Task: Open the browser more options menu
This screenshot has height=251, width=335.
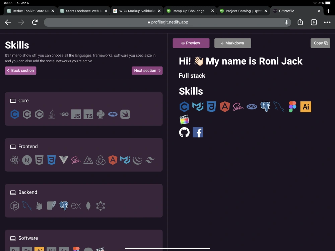Action: tap(327, 22)
